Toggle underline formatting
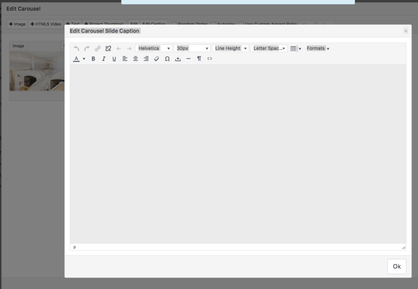 tap(114, 59)
